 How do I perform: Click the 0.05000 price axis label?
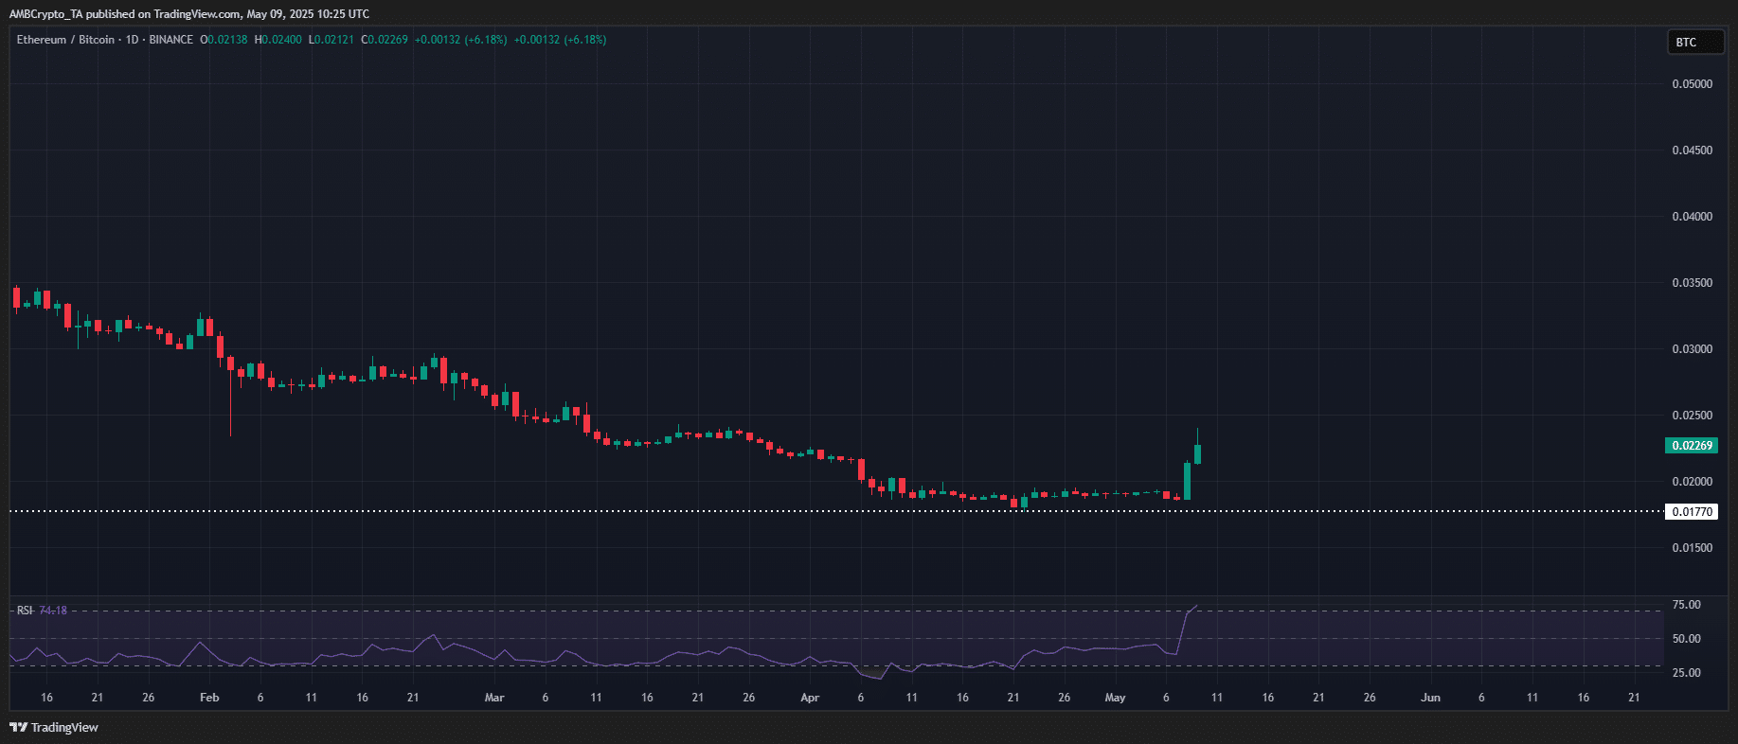pyautogui.click(x=1692, y=84)
